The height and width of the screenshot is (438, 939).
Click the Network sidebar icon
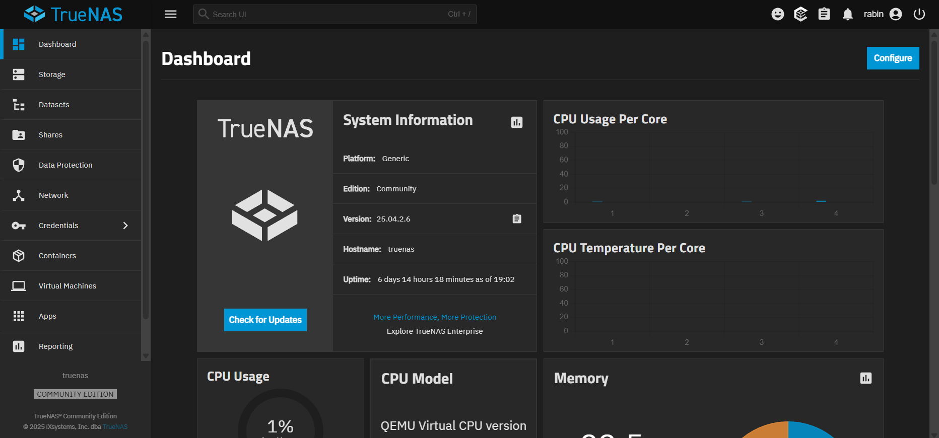(19, 195)
